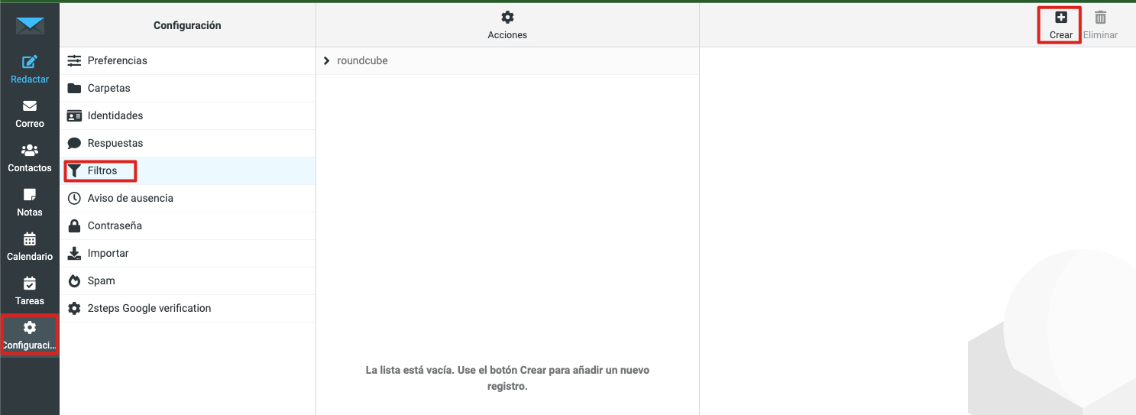Screen dimensions: 1136x415
Task: Open the Carpetas settings section
Action: (x=108, y=88)
